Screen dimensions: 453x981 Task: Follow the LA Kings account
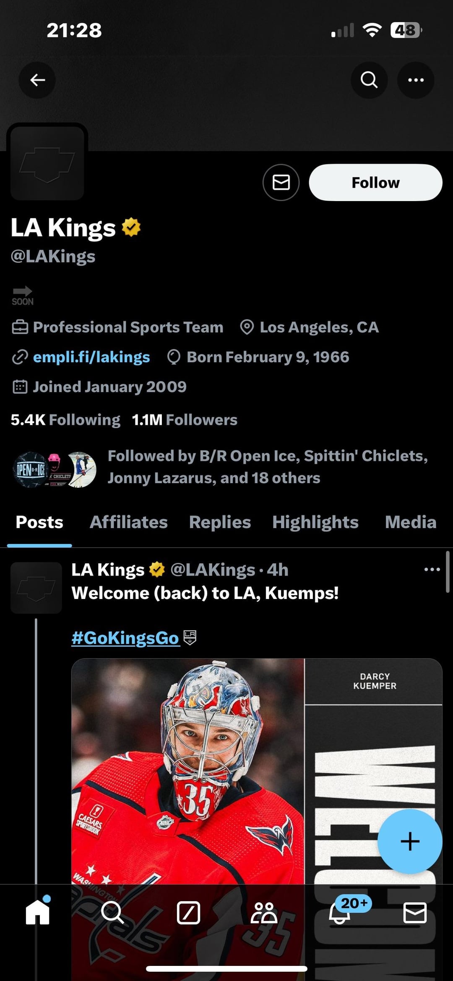click(375, 183)
